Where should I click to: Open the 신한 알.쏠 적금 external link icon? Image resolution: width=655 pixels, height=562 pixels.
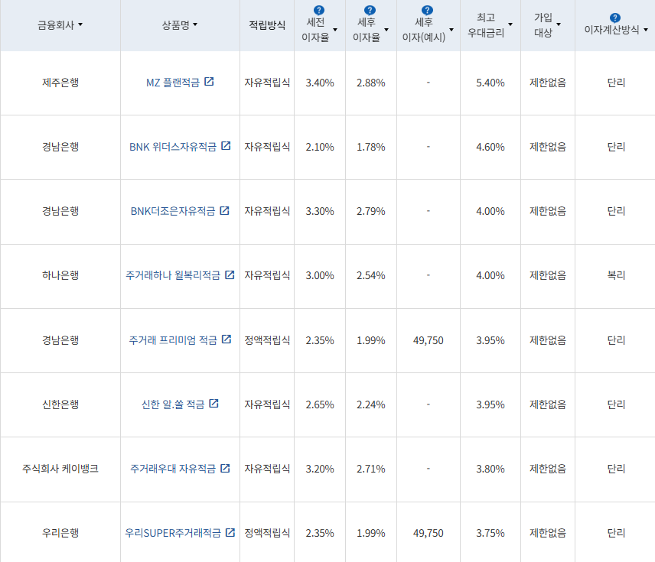(214, 404)
